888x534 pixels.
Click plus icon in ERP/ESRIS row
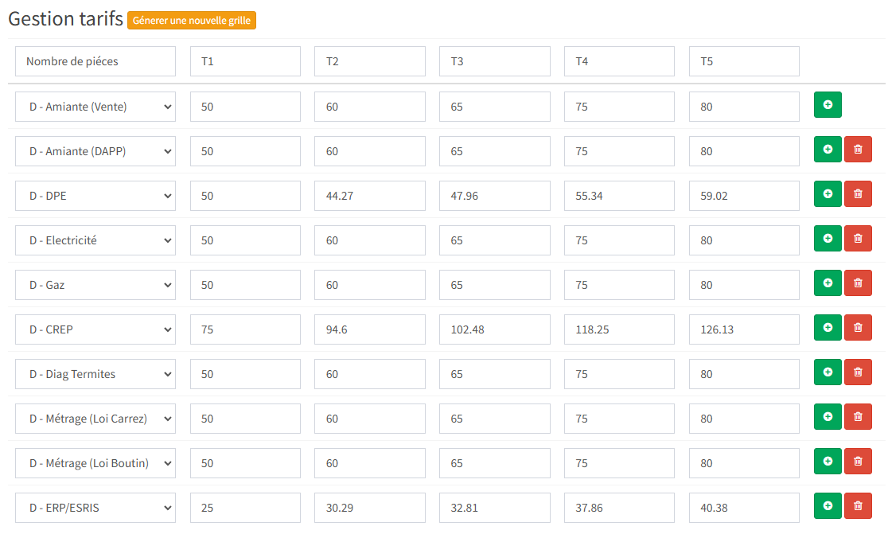(828, 505)
